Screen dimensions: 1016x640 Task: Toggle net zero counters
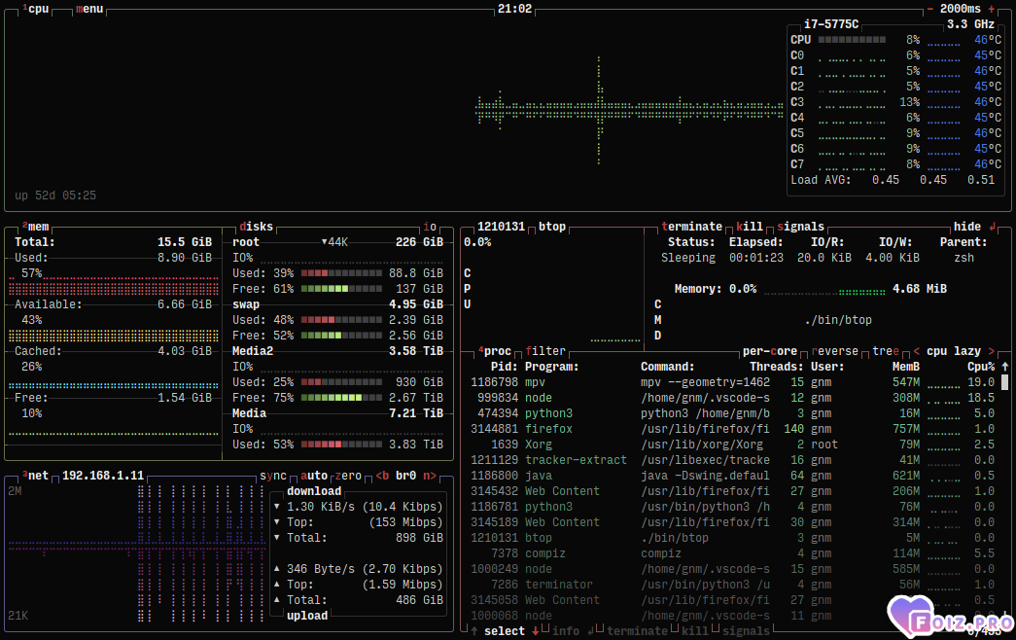348,476
